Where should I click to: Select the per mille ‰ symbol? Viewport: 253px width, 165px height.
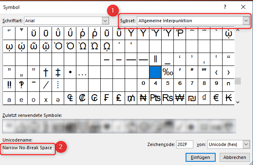[x=168, y=72]
